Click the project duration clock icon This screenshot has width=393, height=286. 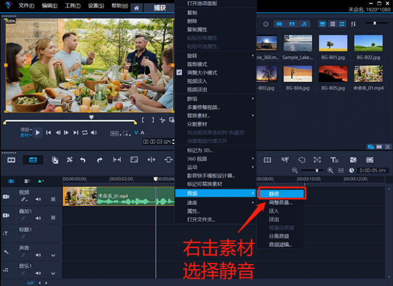pos(351,170)
